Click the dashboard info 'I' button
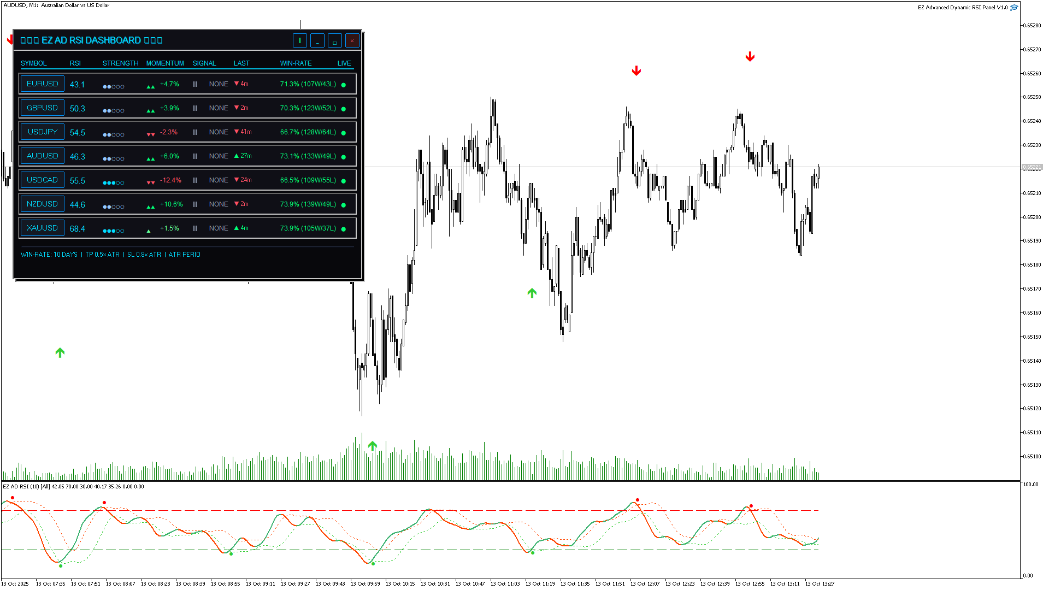 coord(299,40)
